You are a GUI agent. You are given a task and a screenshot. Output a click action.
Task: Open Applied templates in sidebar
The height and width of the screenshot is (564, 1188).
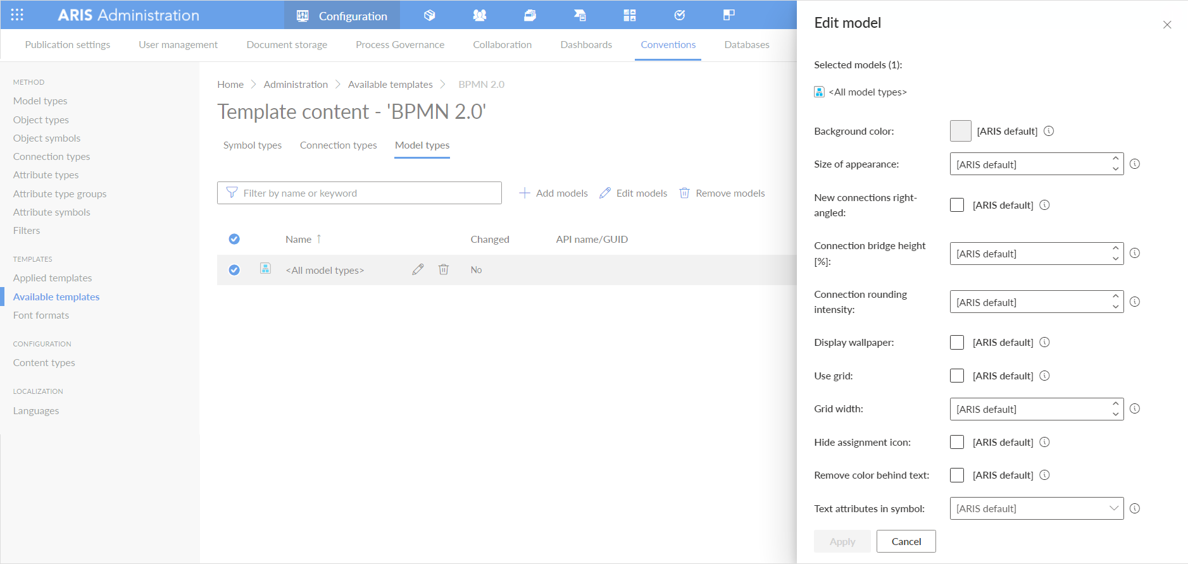tap(53, 278)
